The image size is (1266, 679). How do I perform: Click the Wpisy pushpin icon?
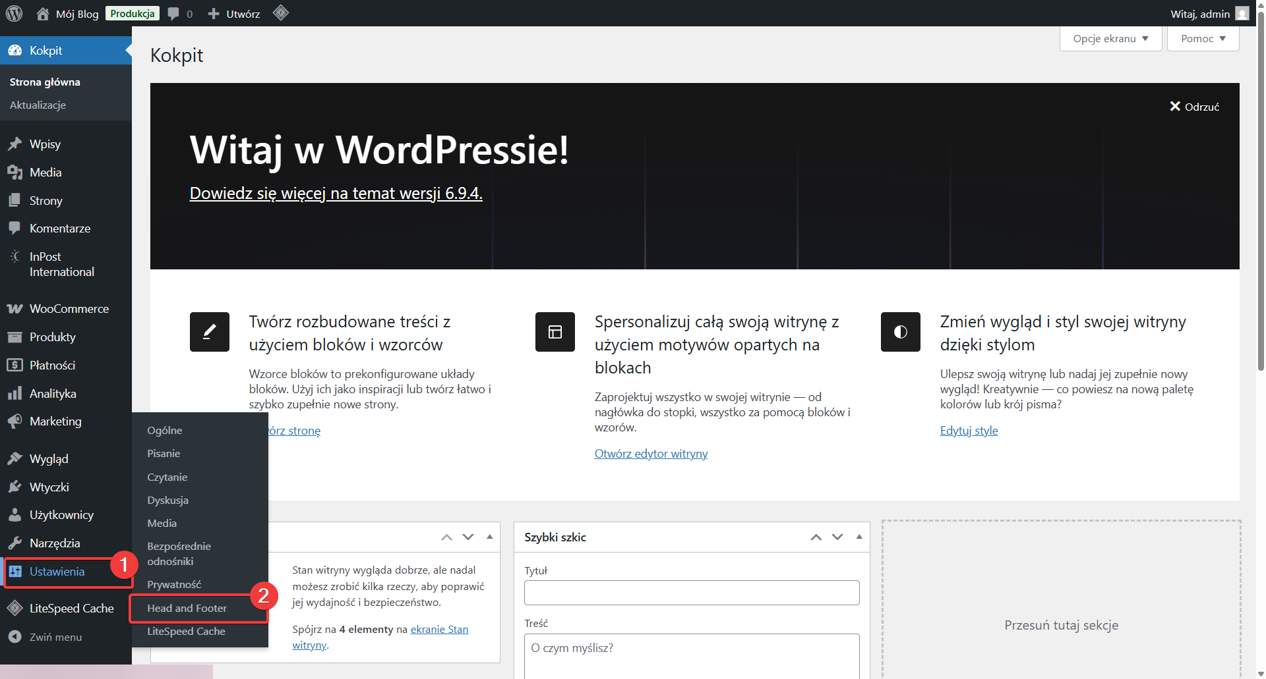[15, 144]
